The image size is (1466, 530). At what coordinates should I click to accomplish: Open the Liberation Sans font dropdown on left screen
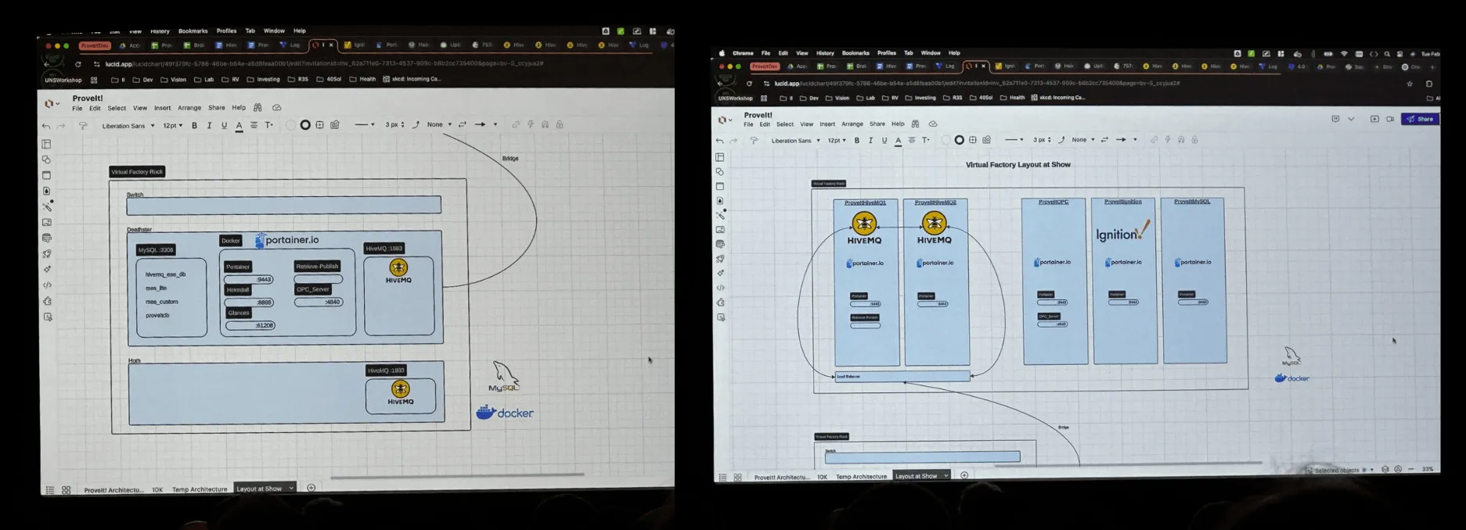pyautogui.click(x=128, y=126)
